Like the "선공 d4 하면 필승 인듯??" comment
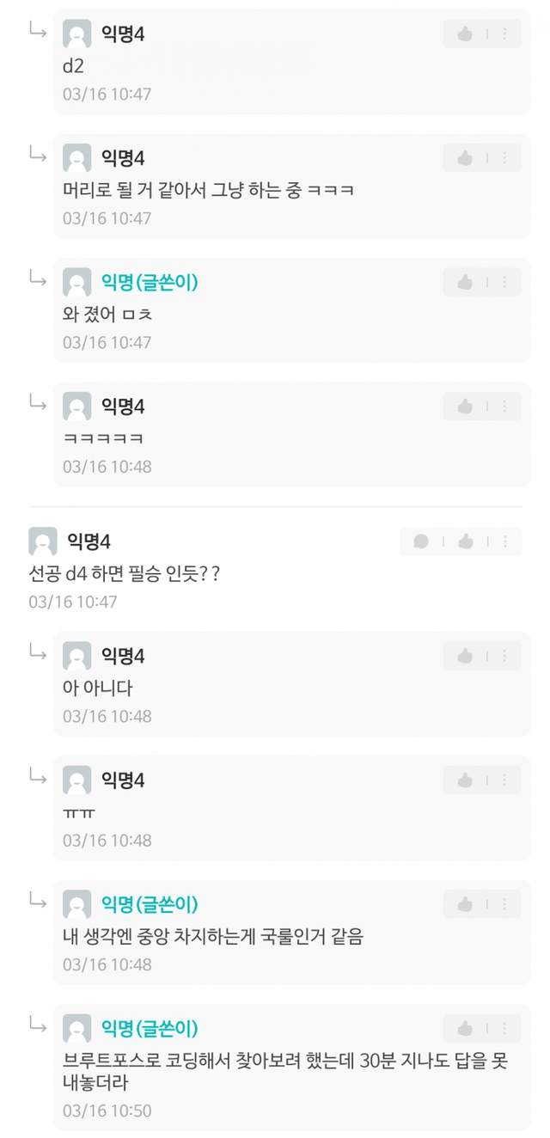Screen dimensions: 550x1138 [465, 541]
